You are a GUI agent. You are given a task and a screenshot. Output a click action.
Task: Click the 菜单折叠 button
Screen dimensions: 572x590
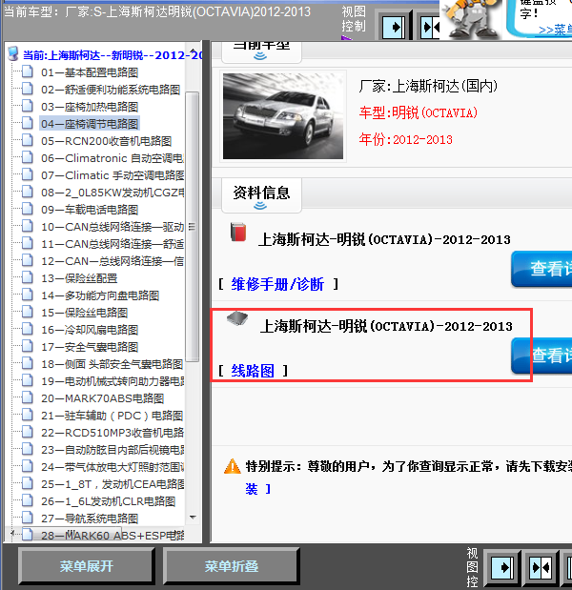coord(231,566)
